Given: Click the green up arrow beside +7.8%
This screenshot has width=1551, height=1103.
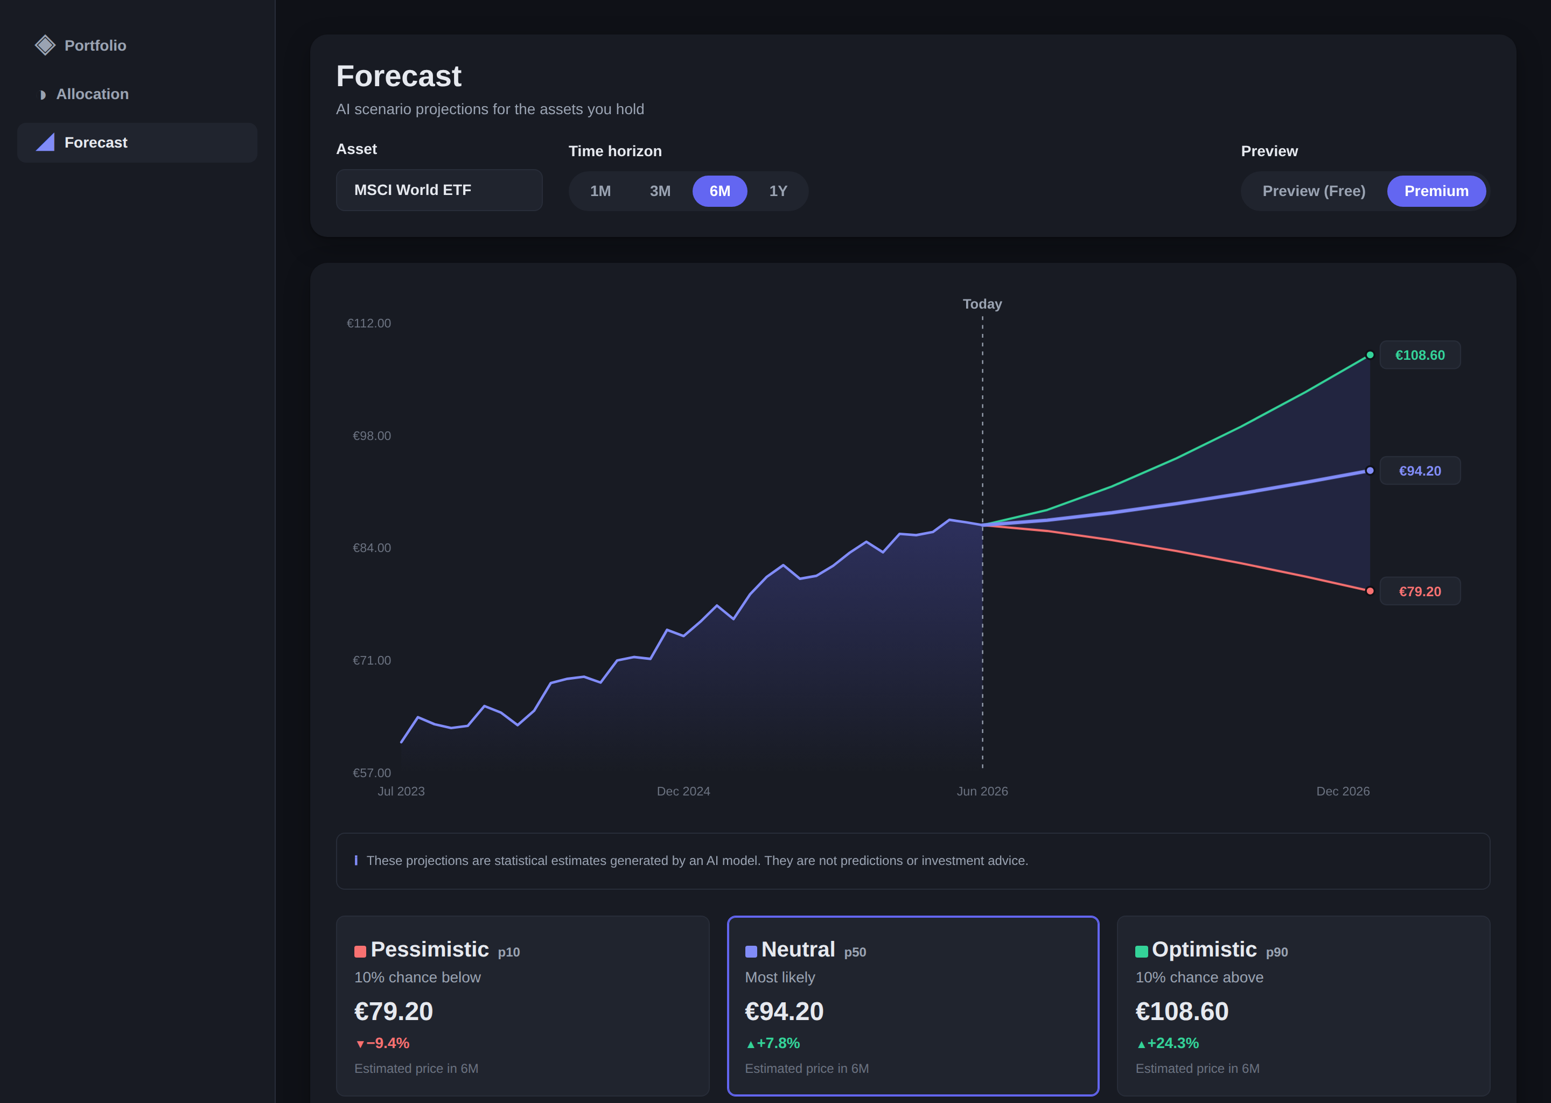Looking at the screenshot, I should pyautogui.click(x=750, y=1044).
